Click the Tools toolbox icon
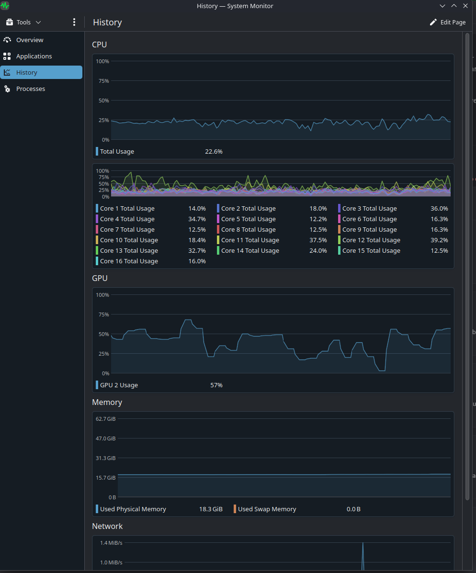 tap(10, 22)
